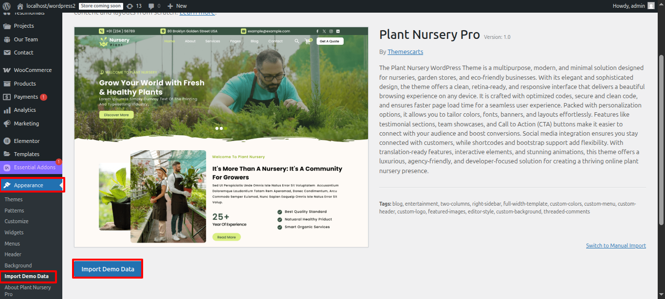This screenshot has height=299, width=665.
Task: Open the Essential Addons sidebar icon
Action: [x=7, y=168]
